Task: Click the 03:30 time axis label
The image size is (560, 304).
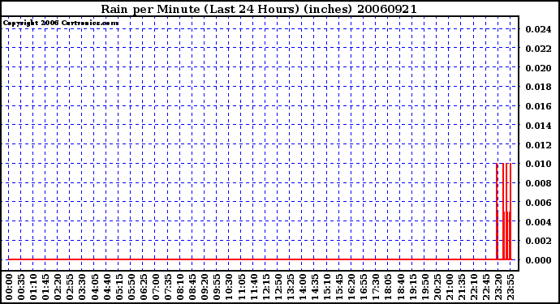Action: (82, 287)
